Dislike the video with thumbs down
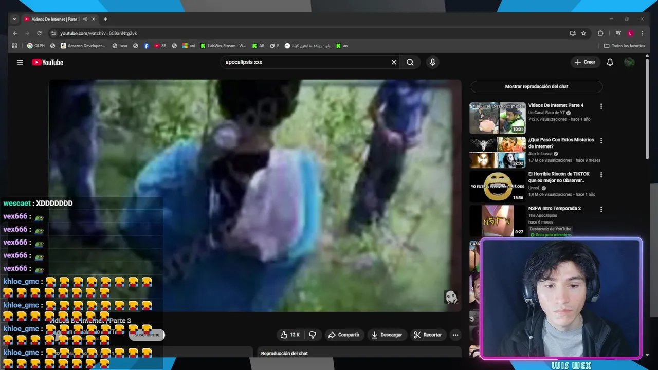 (313, 335)
